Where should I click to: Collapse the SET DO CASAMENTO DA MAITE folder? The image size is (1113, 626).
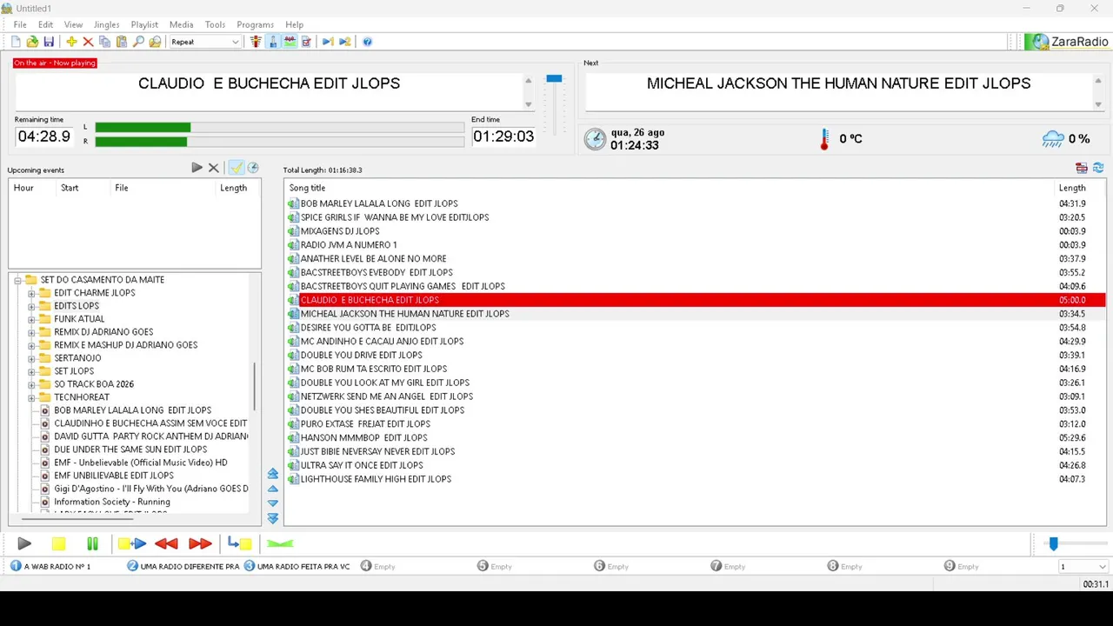(x=17, y=280)
